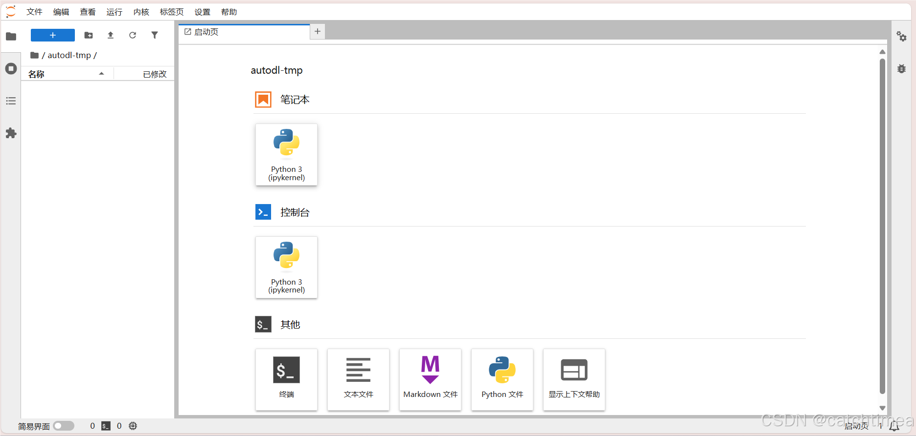This screenshot has height=436, width=916.
Task: Open the property inspector gears icon
Action: [901, 36]
